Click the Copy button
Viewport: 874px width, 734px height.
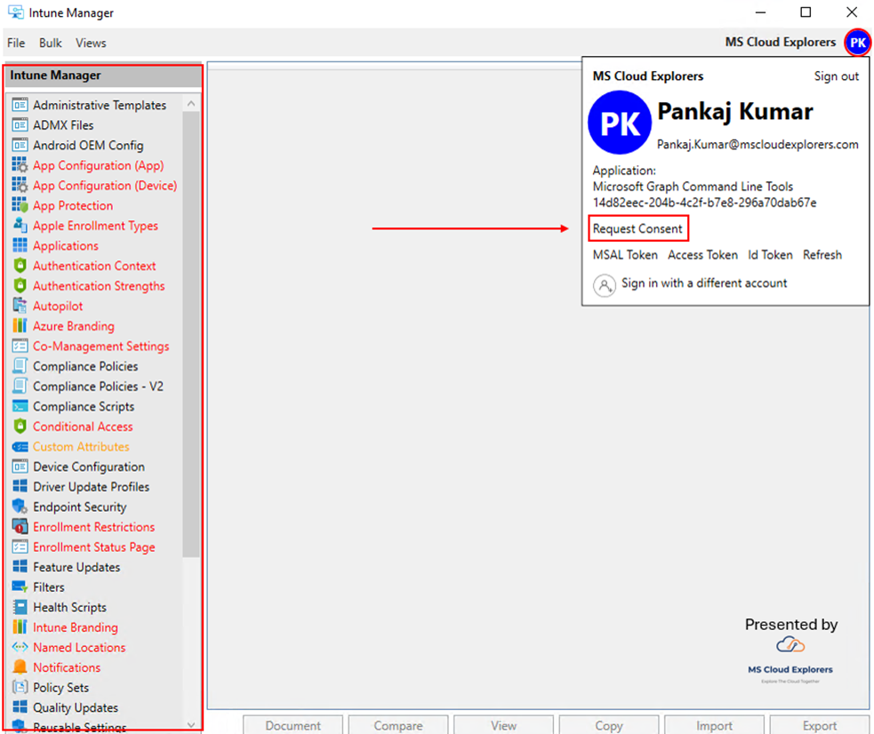(x=609, y=725)
